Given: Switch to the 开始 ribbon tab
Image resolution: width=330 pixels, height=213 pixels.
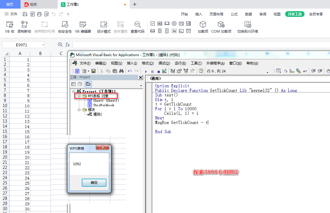Looking at the screenshot, I should [x=184, y=14].
